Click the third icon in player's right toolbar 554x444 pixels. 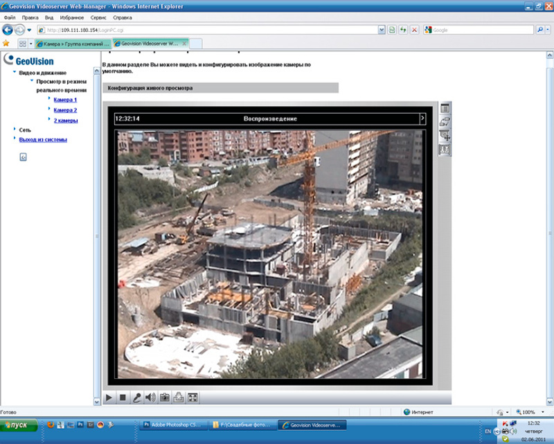click(x=445, y=135)
